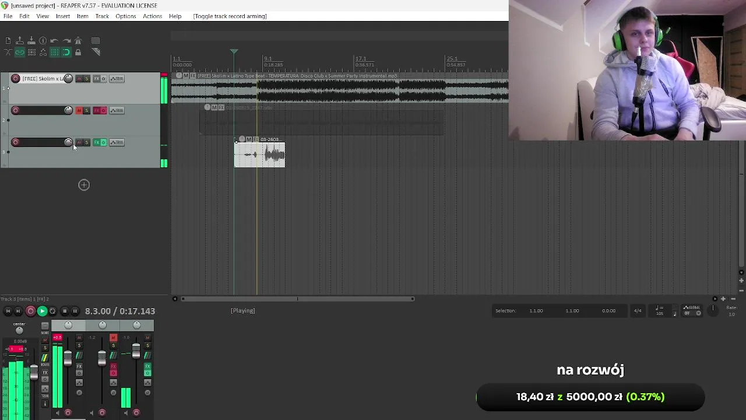Viewport: 746px width, 420px height.
Task: Toggle master MONO button
Action: pyautogui.click(x=45, y=327)
